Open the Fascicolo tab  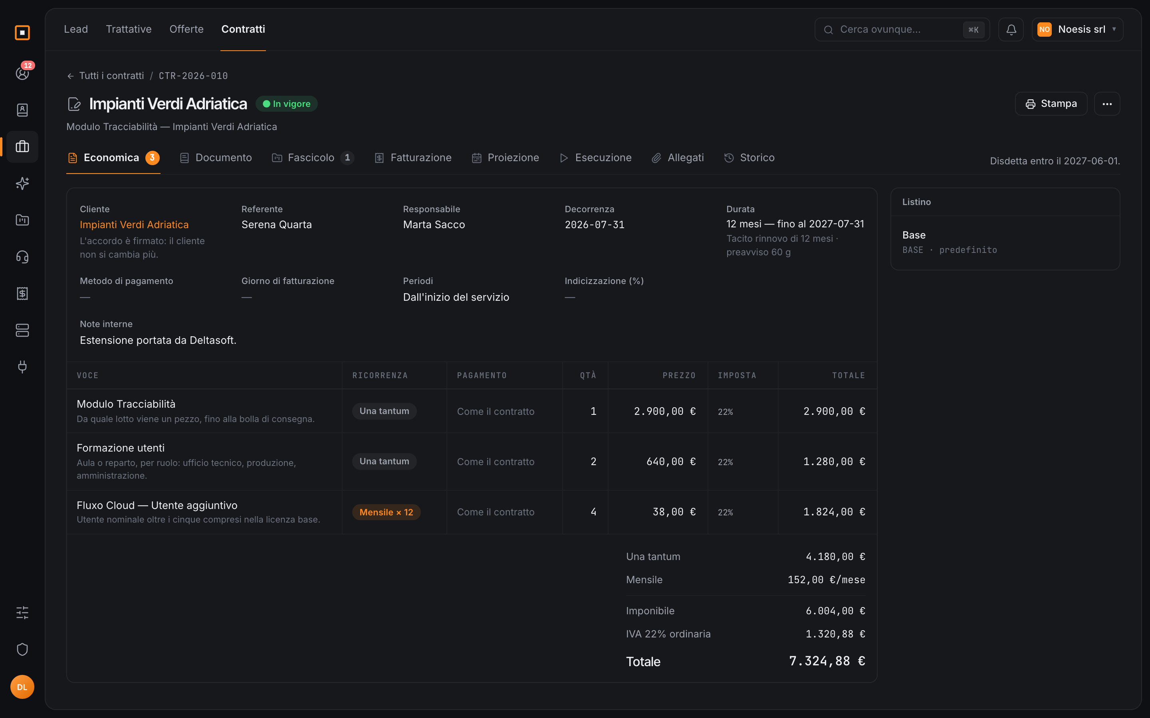313,158
